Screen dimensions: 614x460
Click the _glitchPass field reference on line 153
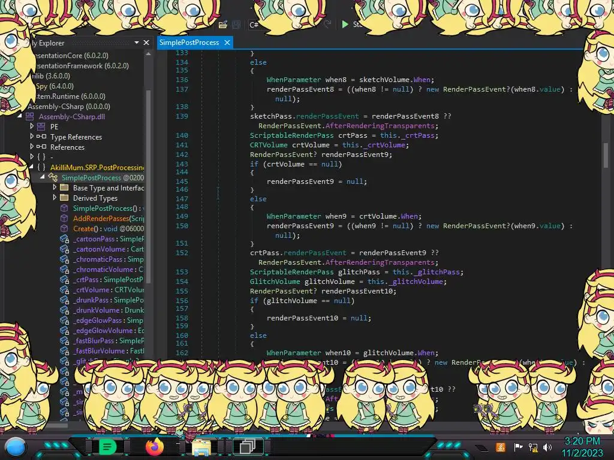pyautogui.click(x=437, y=272)
